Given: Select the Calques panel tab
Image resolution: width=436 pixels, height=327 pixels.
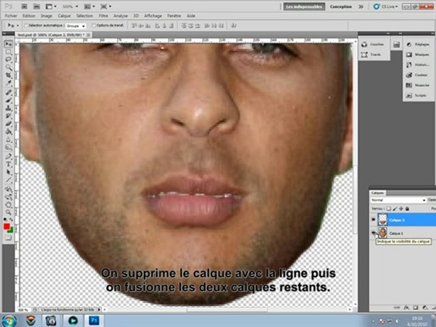Looking at the screenshot, I should click(x=377, y=193).
